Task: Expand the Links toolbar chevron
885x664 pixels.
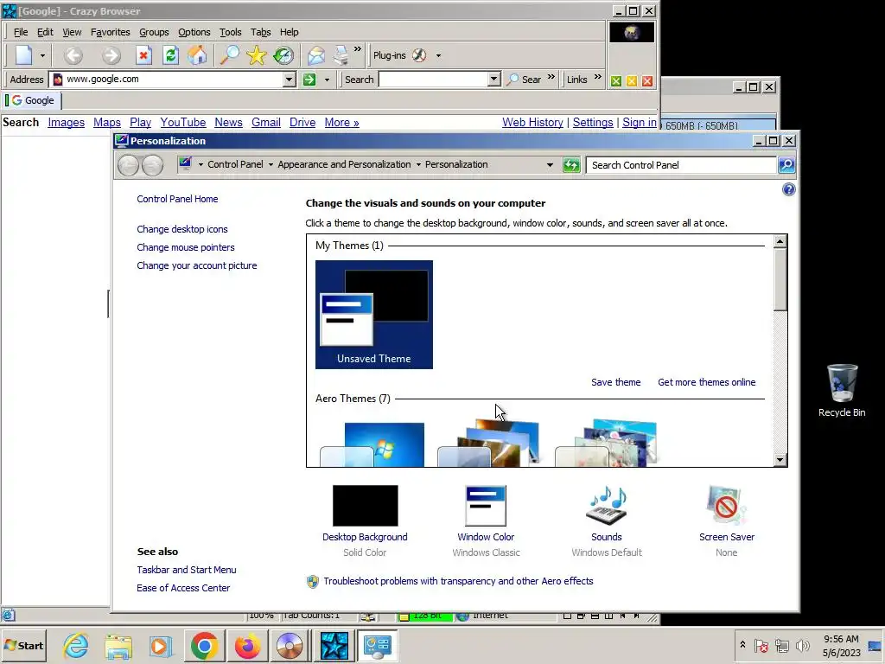Action: click(598, 77)
